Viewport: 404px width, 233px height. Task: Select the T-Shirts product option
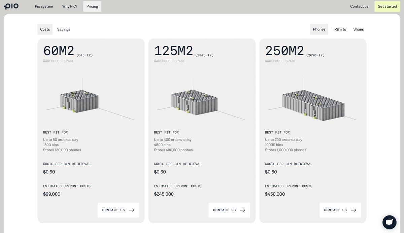339,29
